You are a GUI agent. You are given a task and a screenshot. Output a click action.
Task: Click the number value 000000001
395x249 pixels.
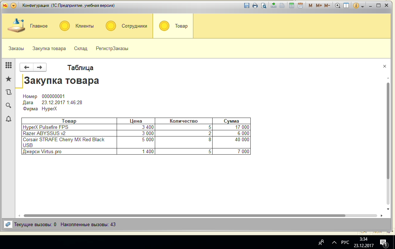click(x=53, y=96)
